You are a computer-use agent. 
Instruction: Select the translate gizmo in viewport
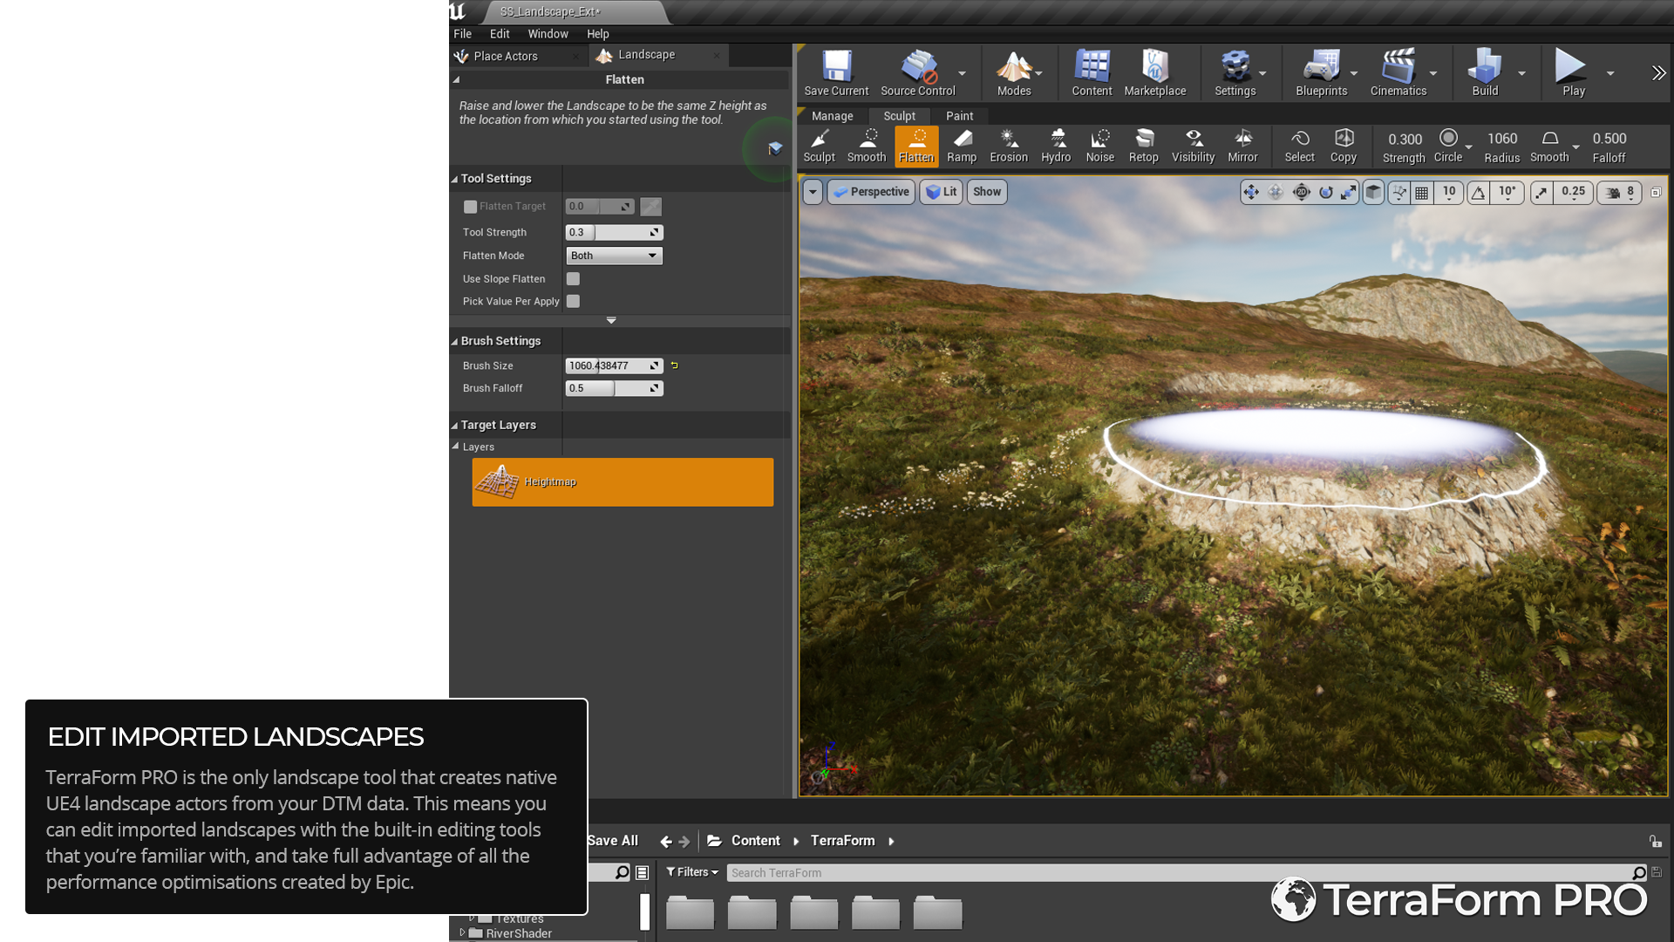pos(1251,192)
